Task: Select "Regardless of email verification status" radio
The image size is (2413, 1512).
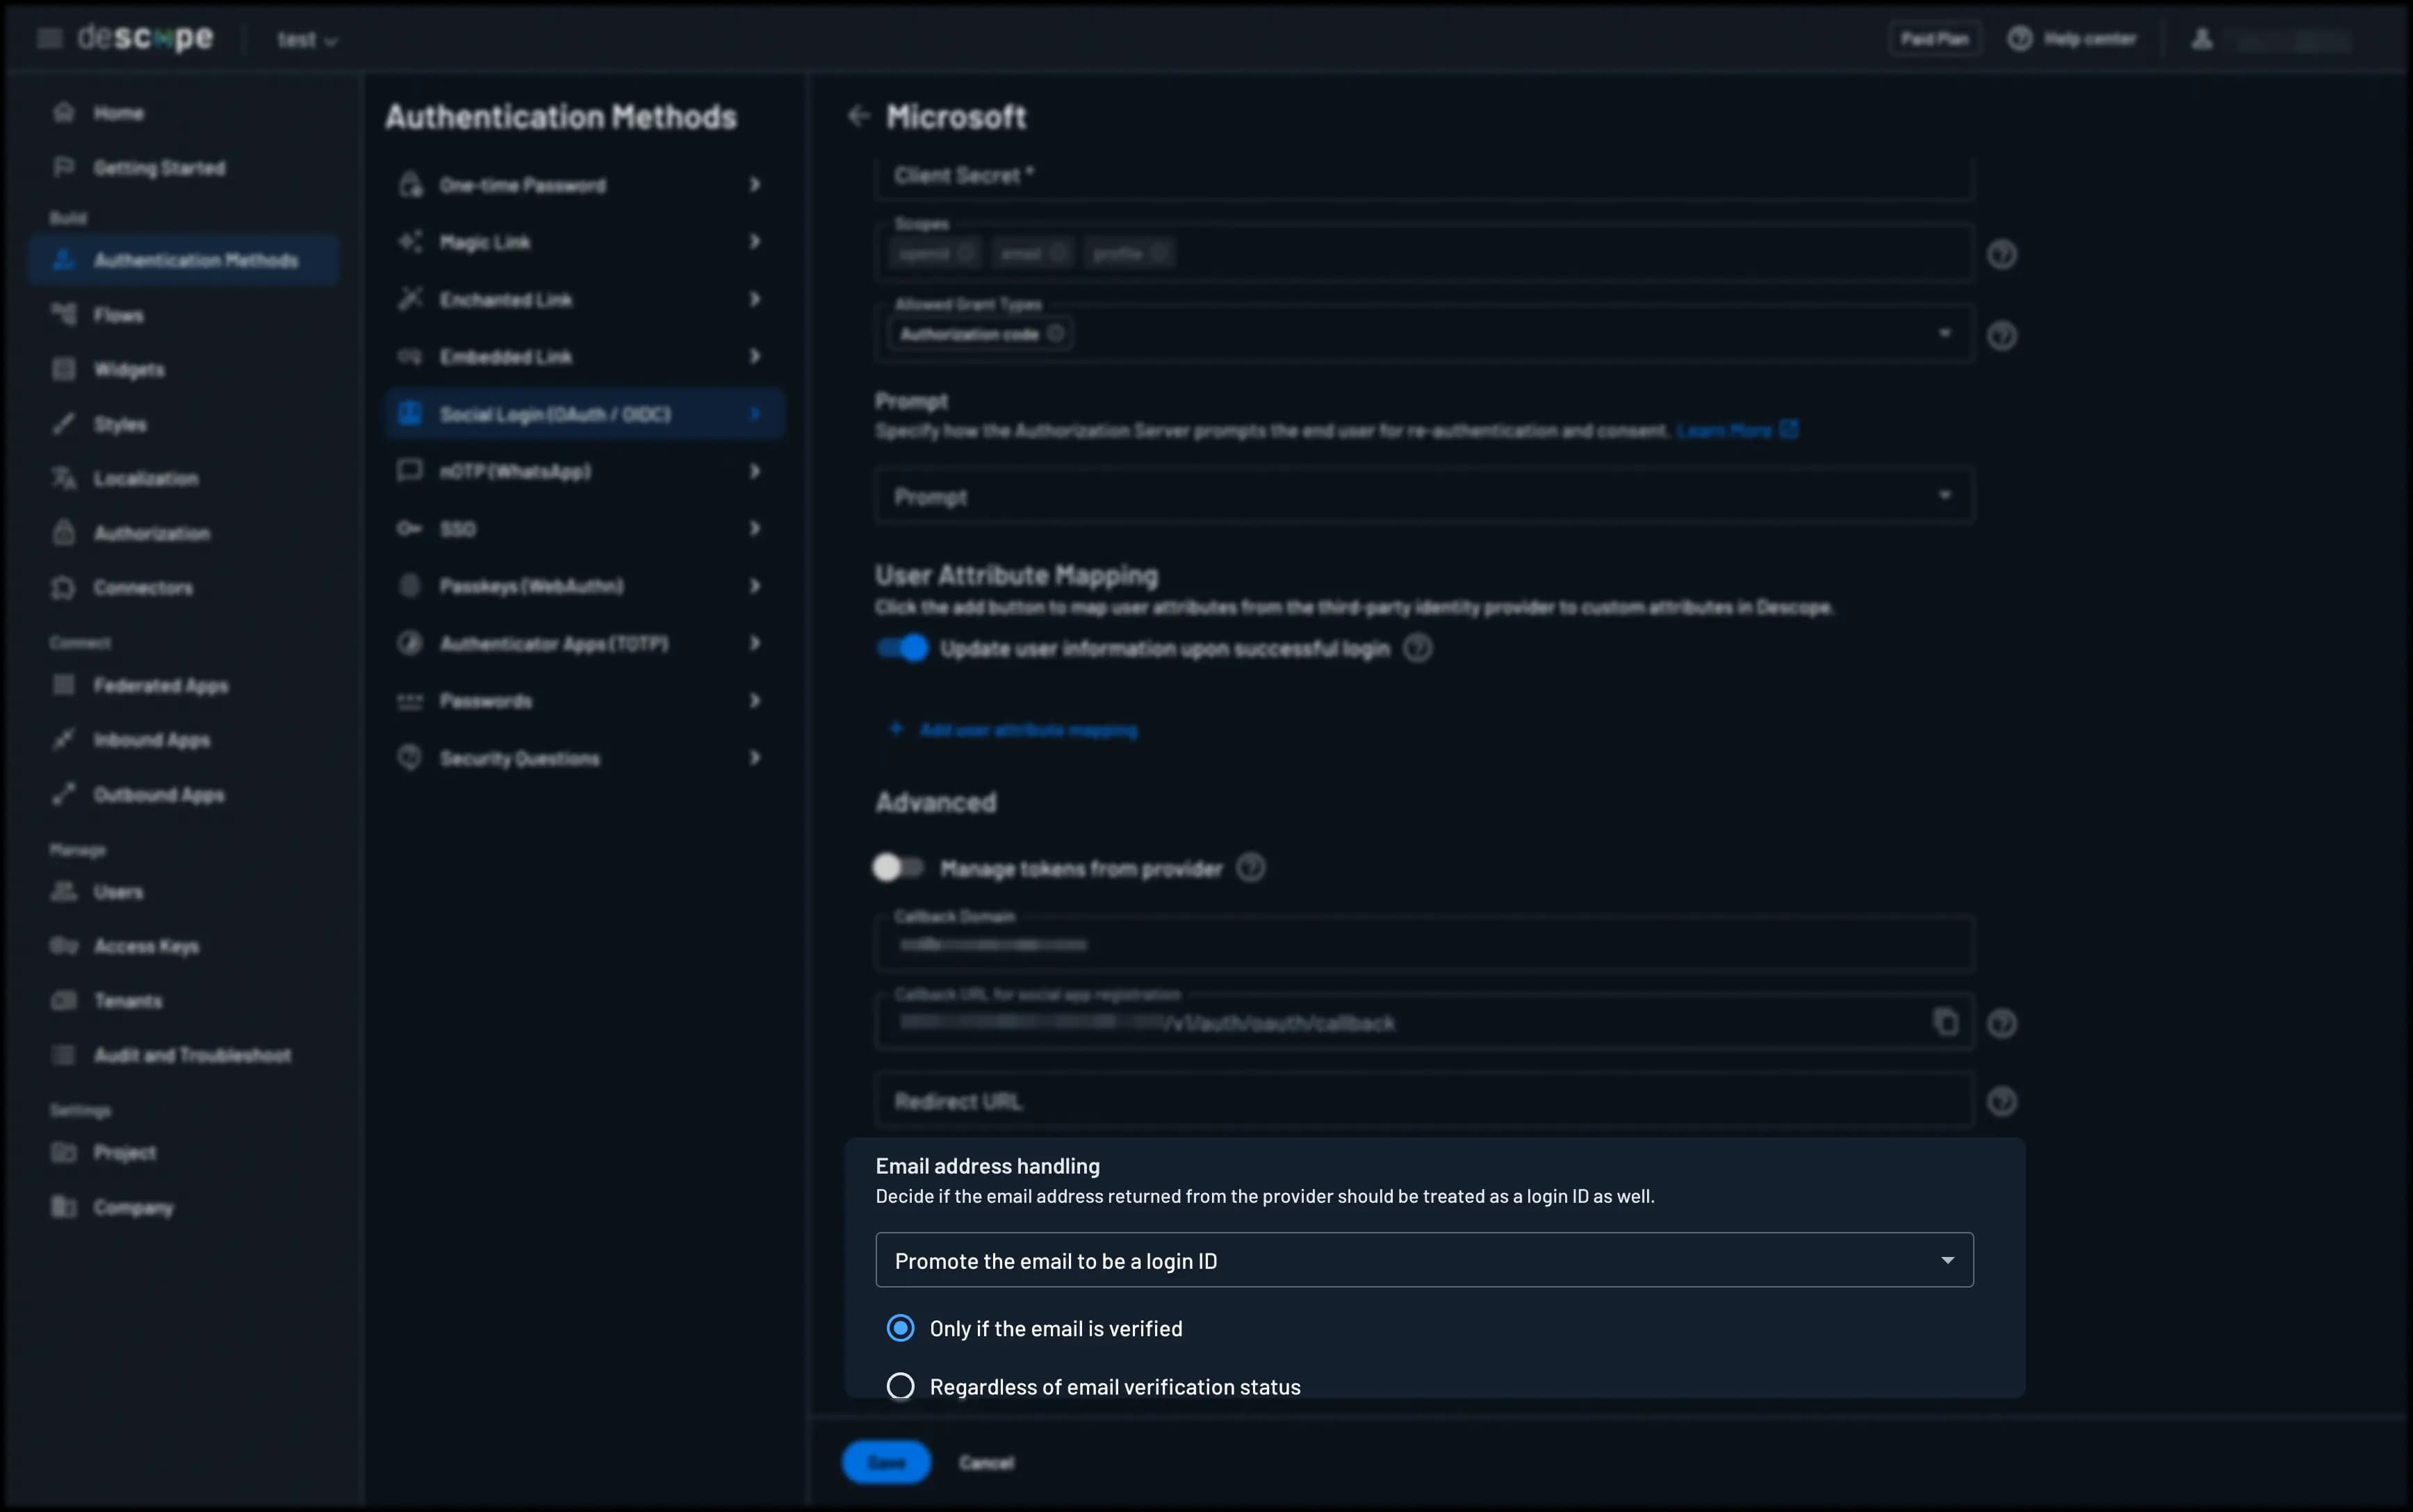Action: pyautogui.click(x=900, y=1386)
